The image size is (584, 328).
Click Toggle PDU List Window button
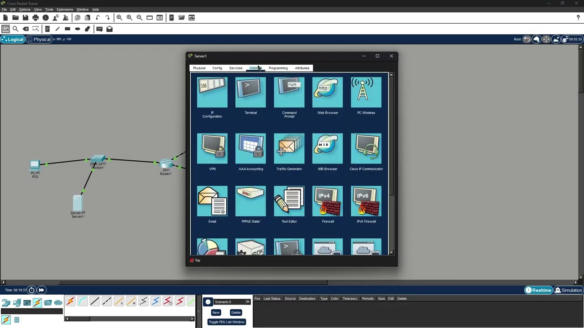point(226,322)
